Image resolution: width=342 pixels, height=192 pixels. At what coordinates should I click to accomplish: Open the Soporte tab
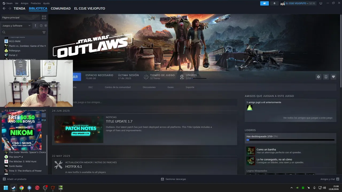coord(190,87)
